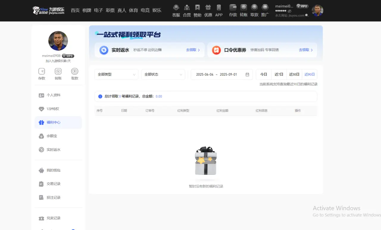Open the 棋牌 top navigation menu

point(87,10)
